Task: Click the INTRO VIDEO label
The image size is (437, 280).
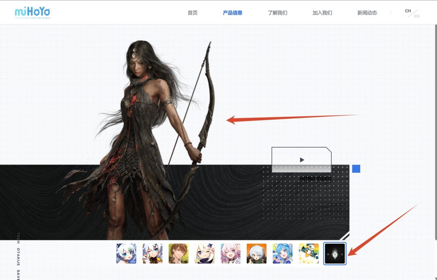Action: [316, 178]
